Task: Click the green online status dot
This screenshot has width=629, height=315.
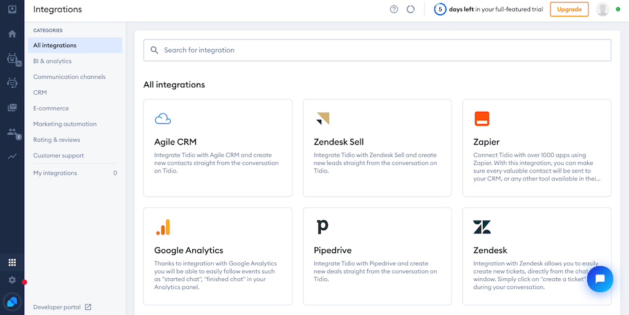Action: point(618,9)
